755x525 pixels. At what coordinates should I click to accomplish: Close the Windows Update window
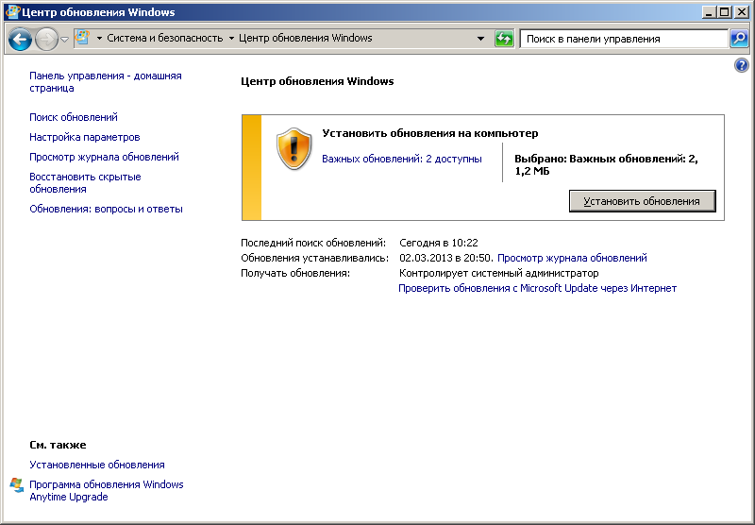click(742, 12)
